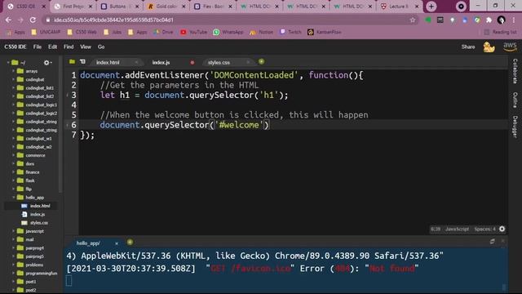522x294 pixels.
Task: Click the Chrome profile avatar
Action: (x=501, y=20)
